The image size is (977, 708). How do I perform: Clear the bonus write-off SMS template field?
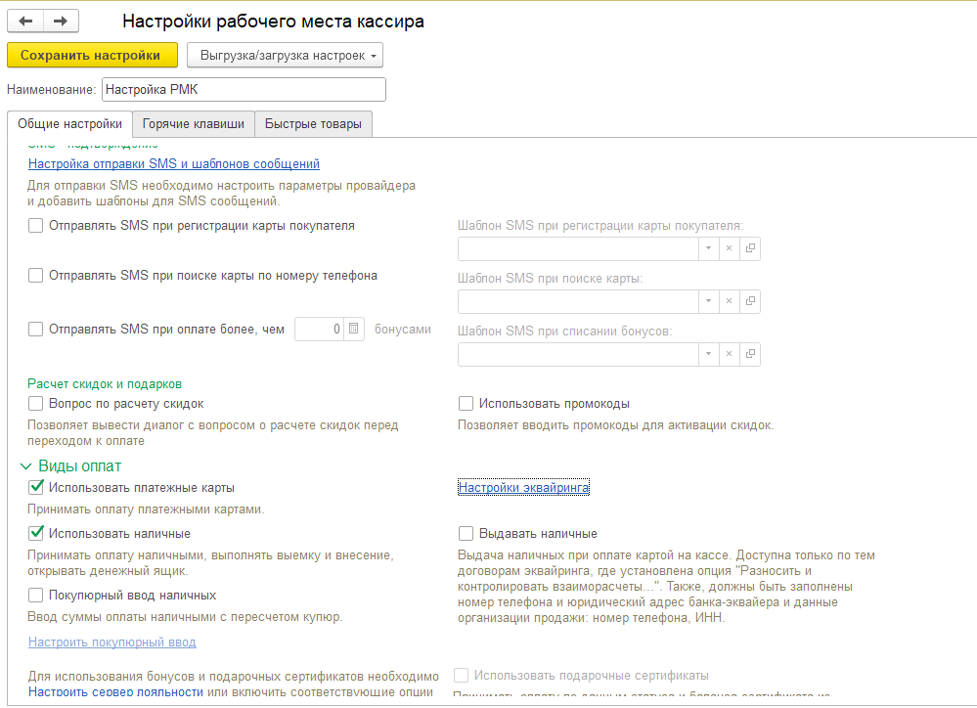pos(729,355)
